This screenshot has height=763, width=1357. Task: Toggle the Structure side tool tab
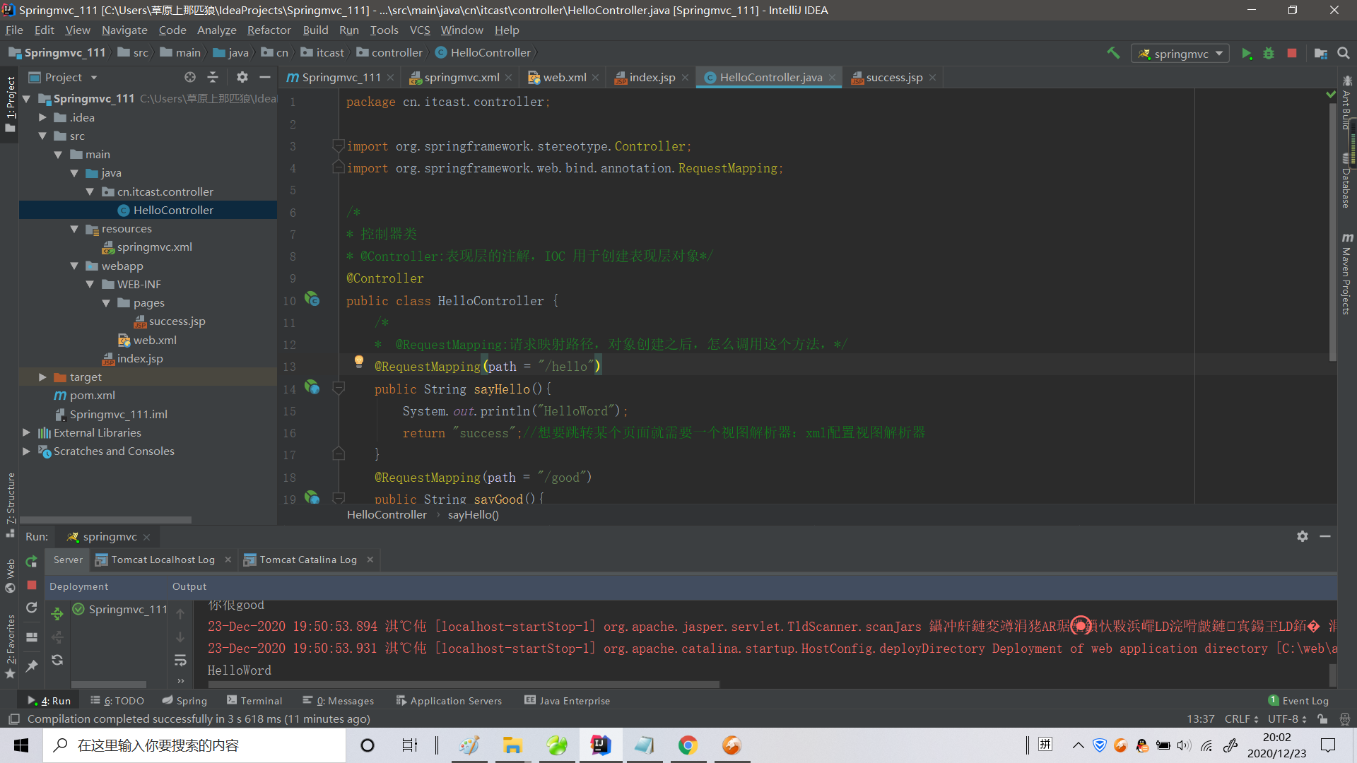(10, 504)
